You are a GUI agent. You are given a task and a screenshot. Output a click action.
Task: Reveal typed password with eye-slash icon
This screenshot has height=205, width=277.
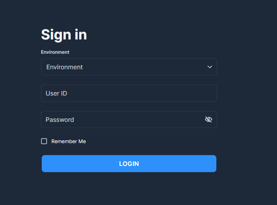[x=209, y=120]
